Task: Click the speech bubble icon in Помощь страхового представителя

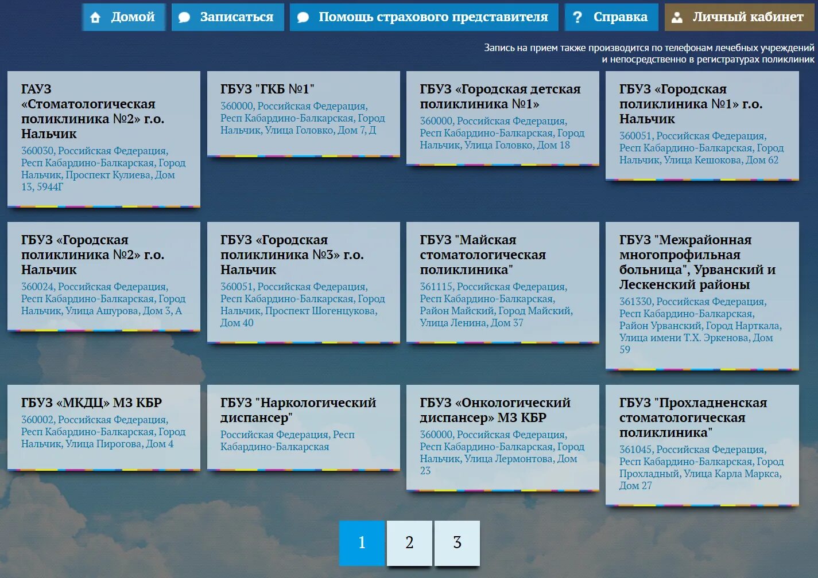Action: 303,18
